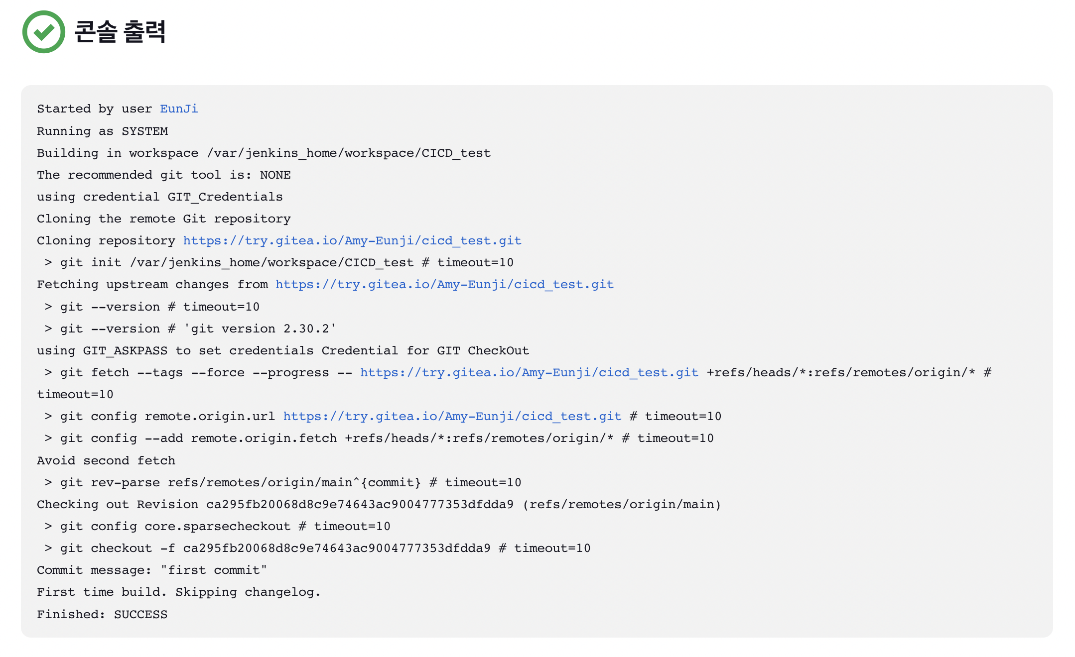Click the Building in workspace path line

264,153
